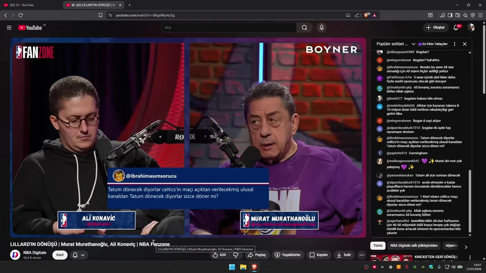This screenshot has width=486, height=273.
Task: Open more actions ellipsis under video
Action: click(x=361, y=255)
